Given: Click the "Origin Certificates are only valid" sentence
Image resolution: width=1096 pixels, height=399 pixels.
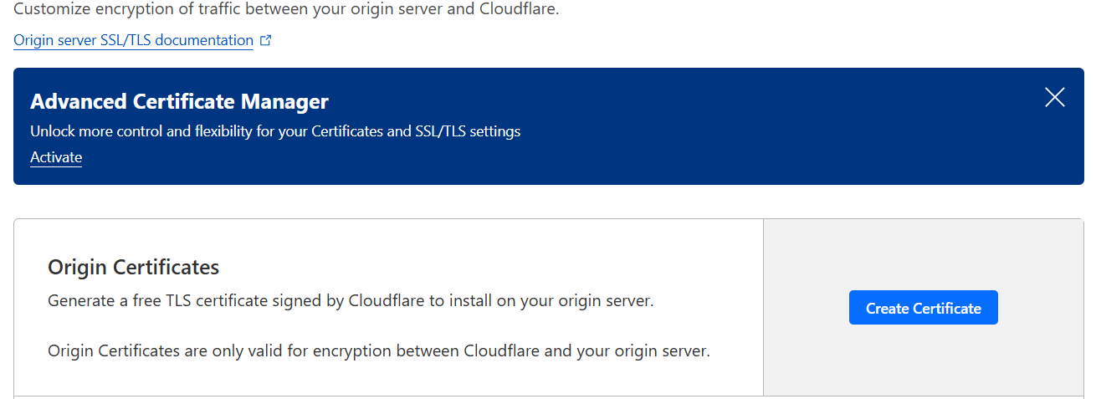Looking at the screenshot, I should coord(378,350).
